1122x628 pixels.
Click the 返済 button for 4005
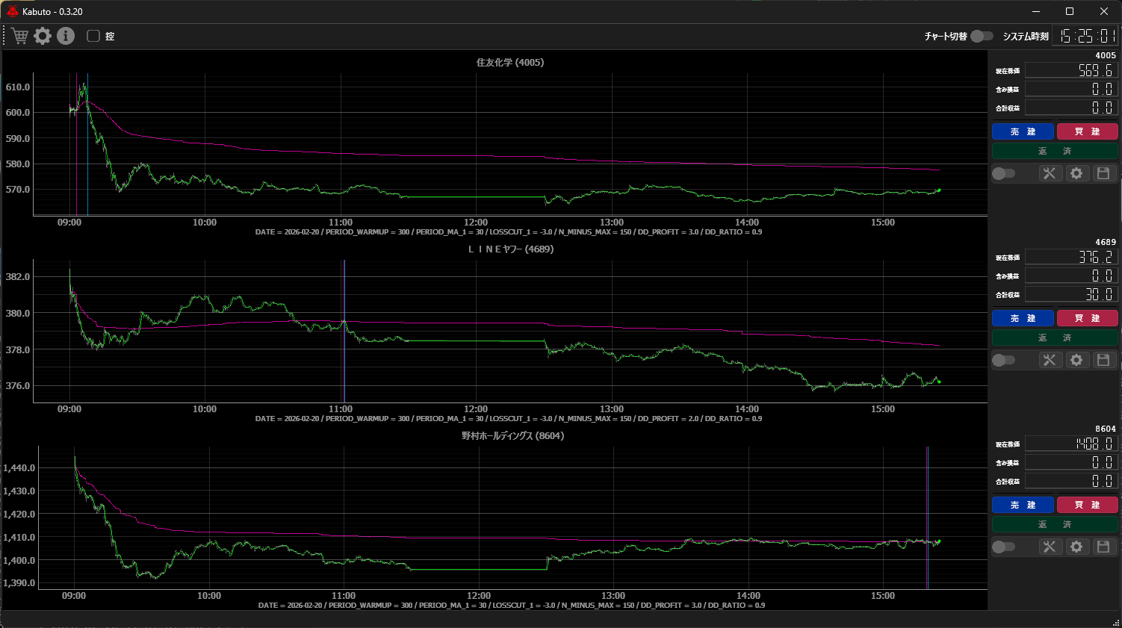tap(1055, 151)
